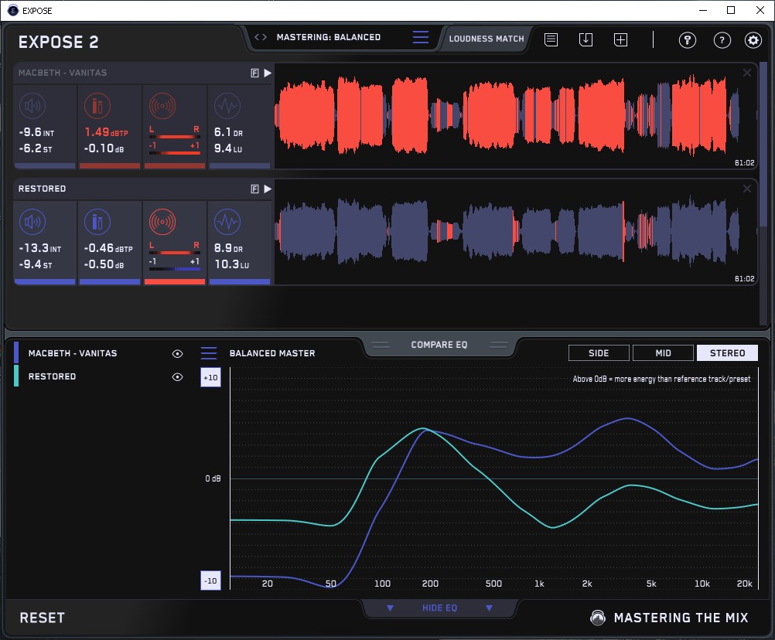Click the dynamic range waveform icon in Macbeth track
Screen dimensions: 775x640
227,106
